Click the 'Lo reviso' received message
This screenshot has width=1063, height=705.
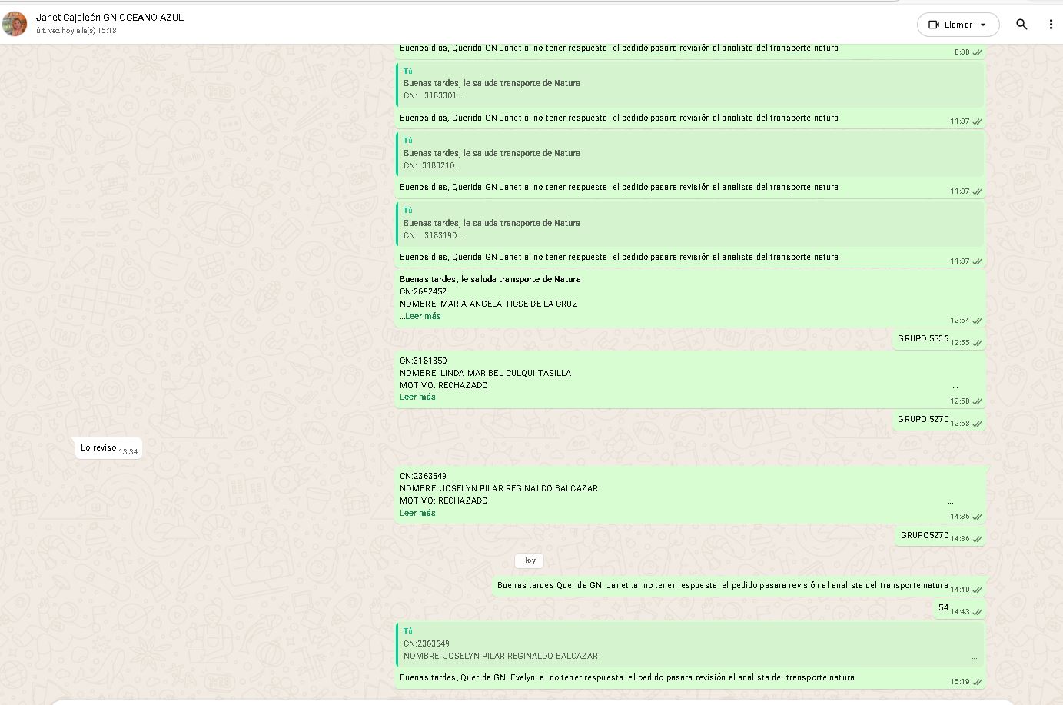click(x=99, y=447)
